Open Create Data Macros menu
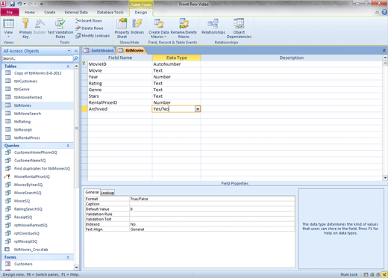 pyautogui.click(x=159, y=28)
